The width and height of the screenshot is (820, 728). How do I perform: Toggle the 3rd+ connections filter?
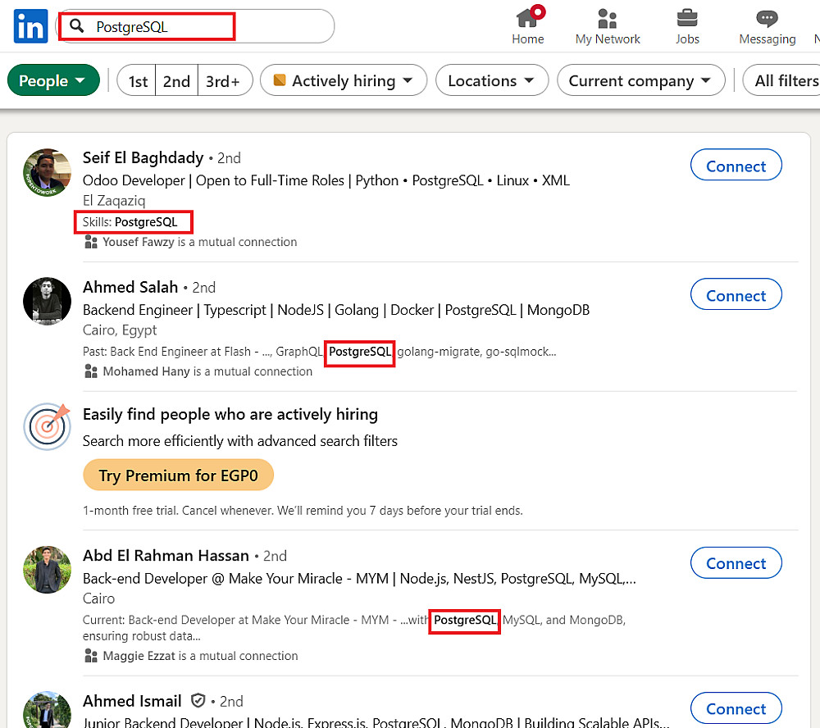point(225,80)
